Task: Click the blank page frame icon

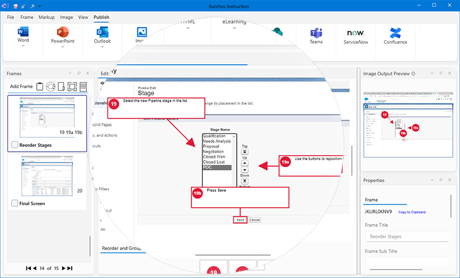Action: (x=61, y=86)
